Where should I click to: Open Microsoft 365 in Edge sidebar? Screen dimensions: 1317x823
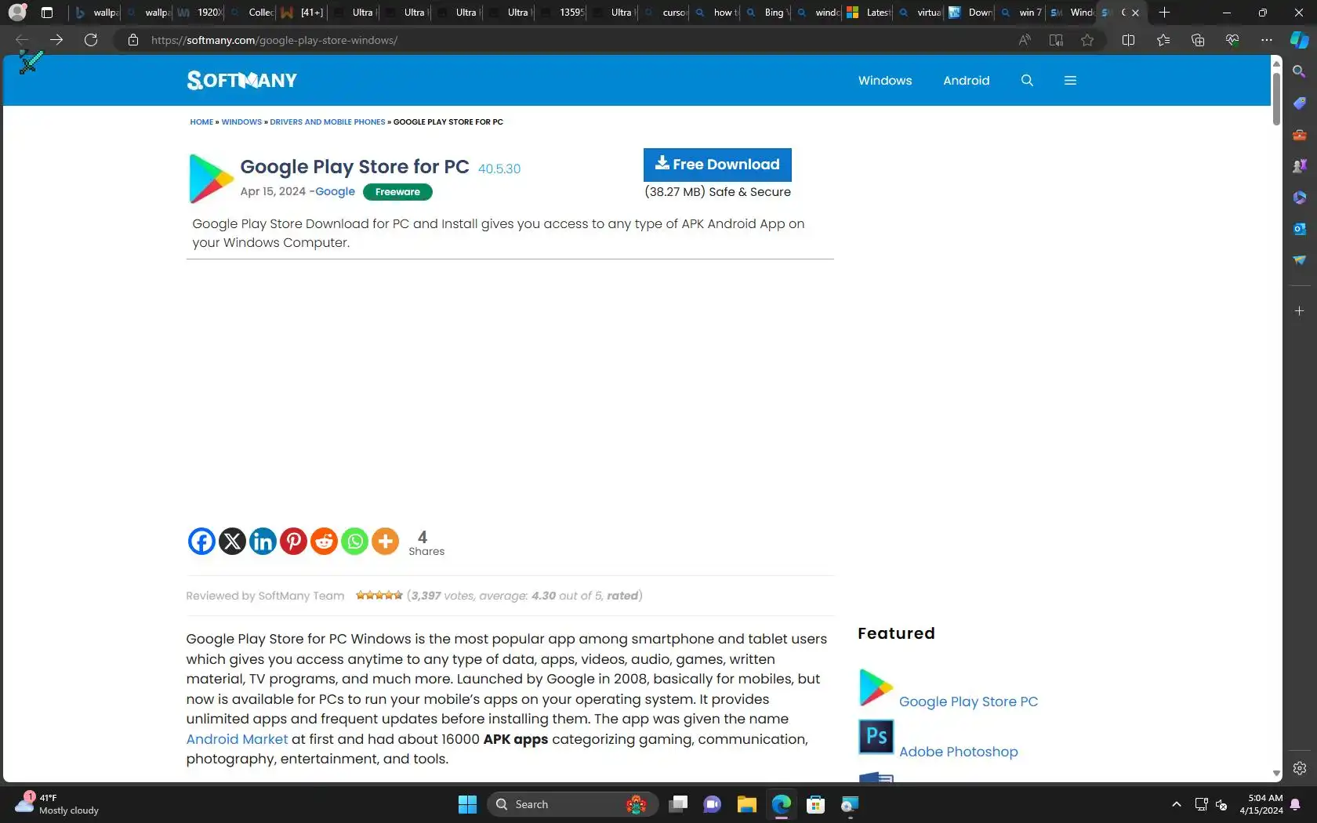(x=1299, y=198)
